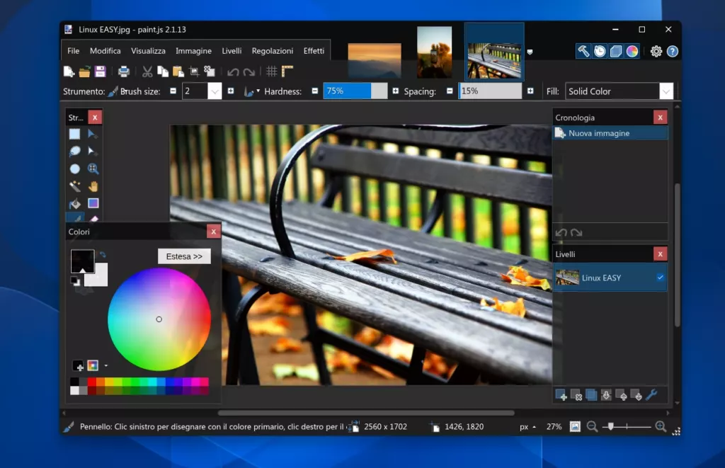Toggle the History window button
The width and height of the screenshot is (725, 468).
click(x=600, y=52)
